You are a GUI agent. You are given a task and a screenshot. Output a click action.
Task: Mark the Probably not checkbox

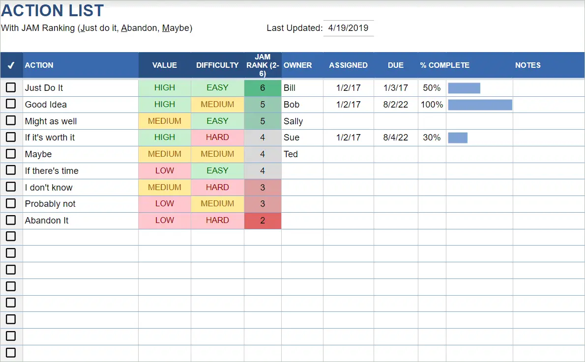click(11, 203)
